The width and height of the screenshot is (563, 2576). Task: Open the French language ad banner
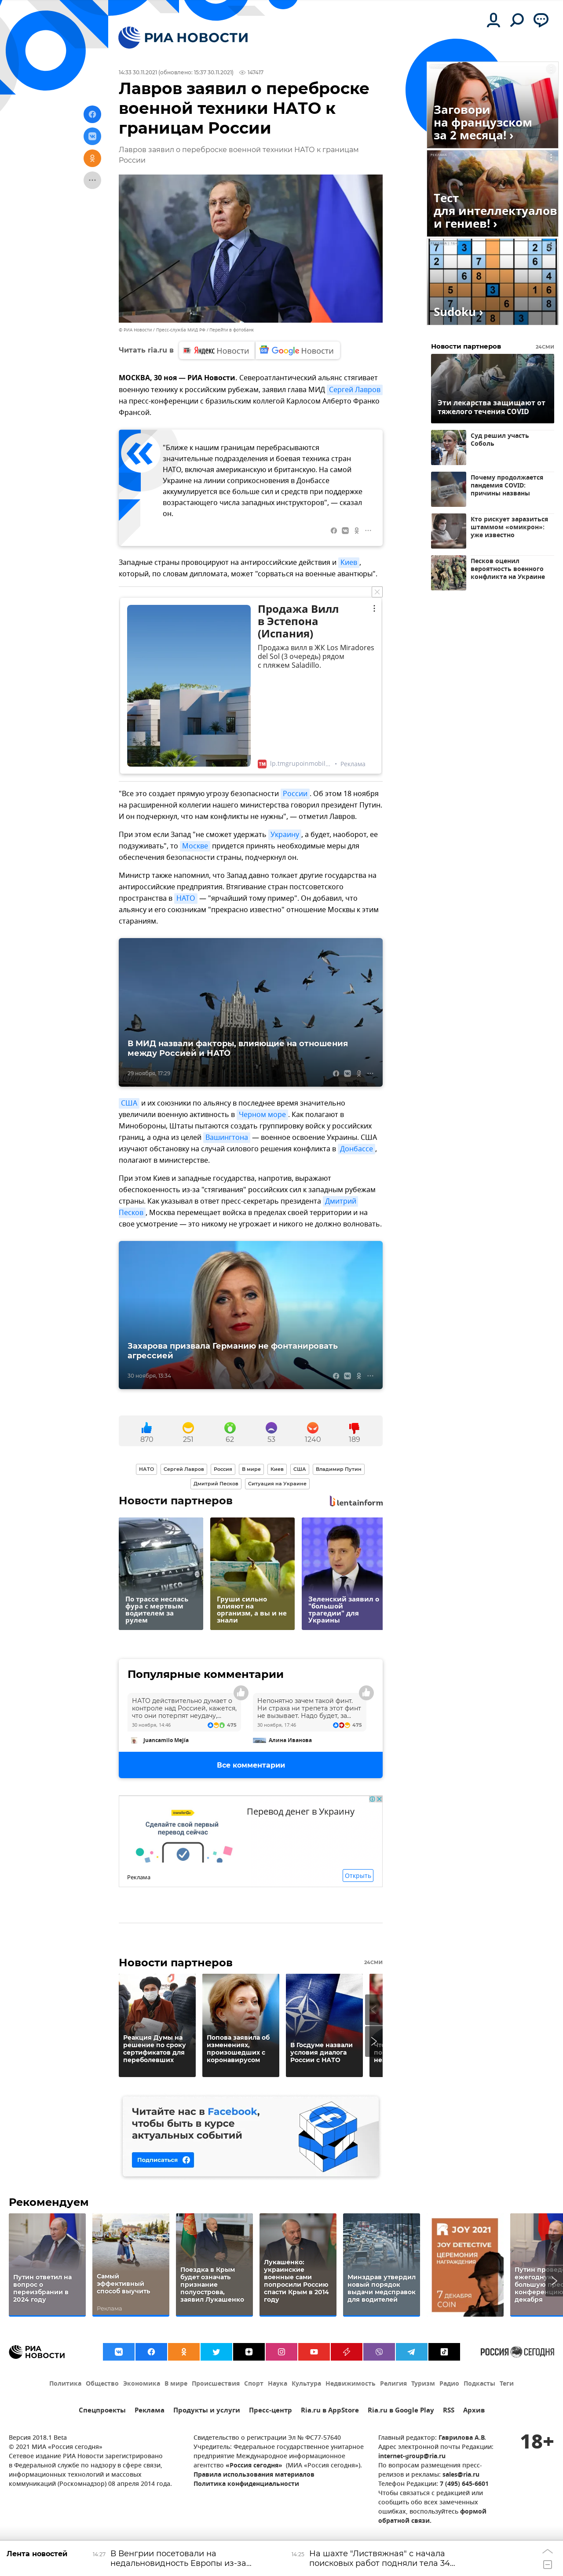pos(492,104)
